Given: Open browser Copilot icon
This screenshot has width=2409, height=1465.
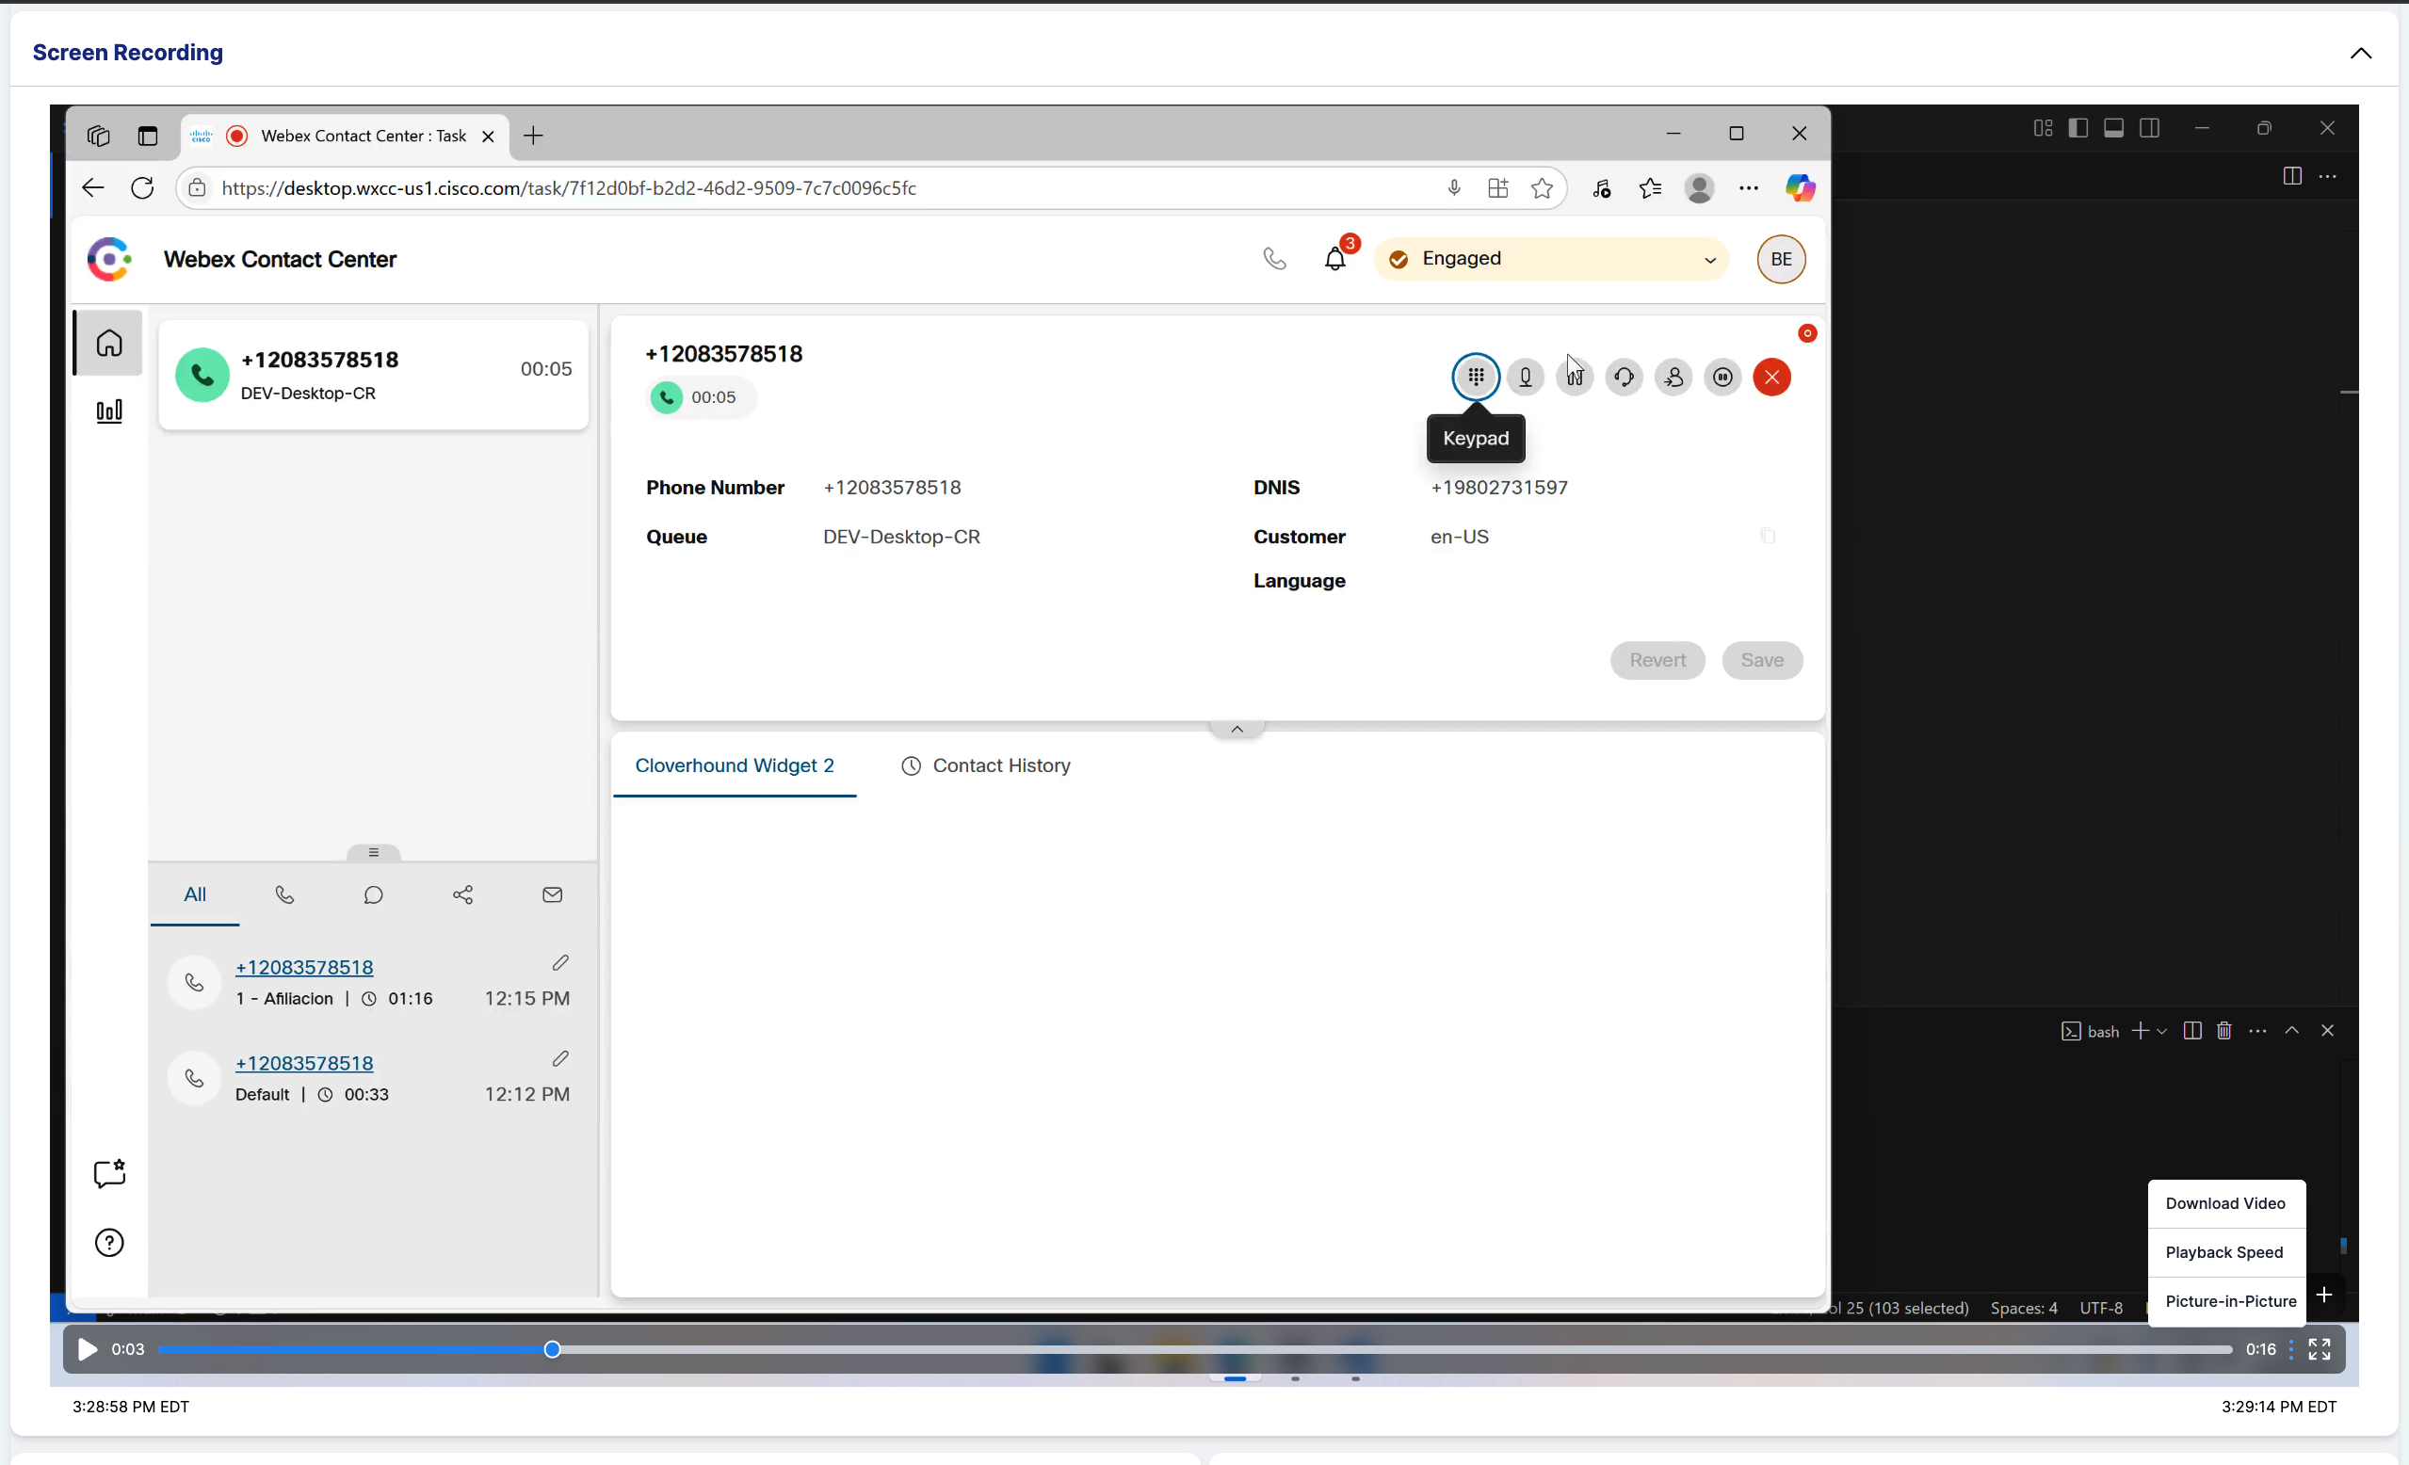Looking at the screenshot, I should tap(1800, 187).
